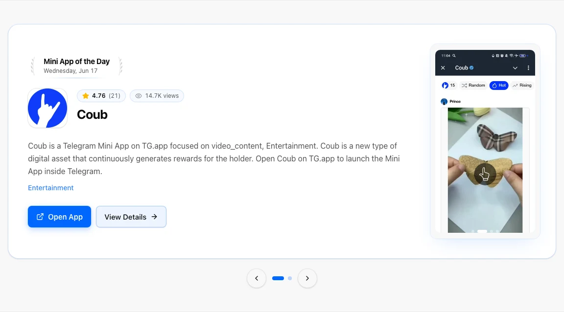Click the three-dot menu in the screenshot

click(528, 68)
